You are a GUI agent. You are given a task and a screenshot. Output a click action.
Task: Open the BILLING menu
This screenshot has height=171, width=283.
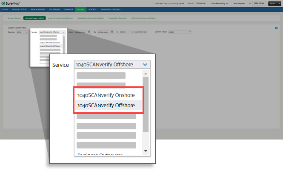[81, 9]
